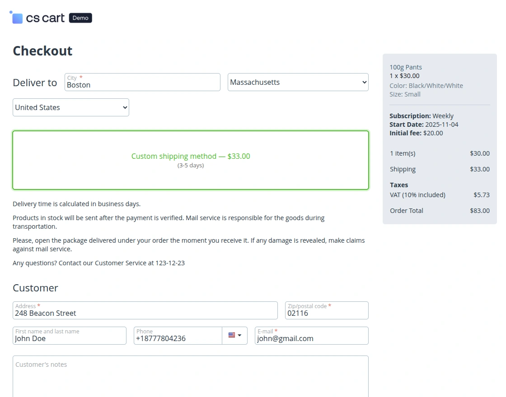
Task: Expand the Massachusetts state dropdown
Action: click(x=298, y=82)
